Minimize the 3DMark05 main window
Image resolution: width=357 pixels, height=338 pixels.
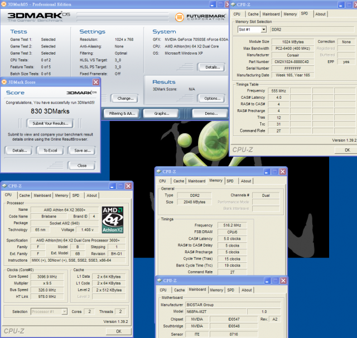(213, 4)
